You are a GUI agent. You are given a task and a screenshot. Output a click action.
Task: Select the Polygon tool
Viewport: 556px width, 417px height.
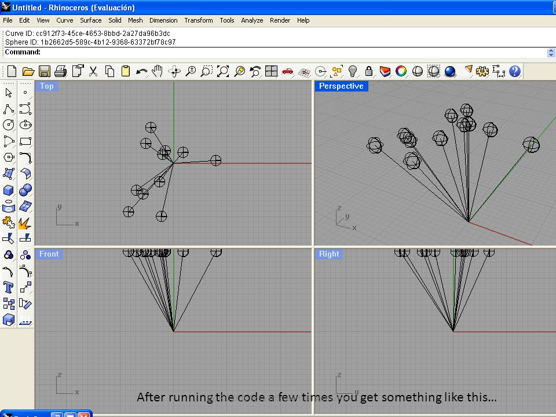(9, 158)
